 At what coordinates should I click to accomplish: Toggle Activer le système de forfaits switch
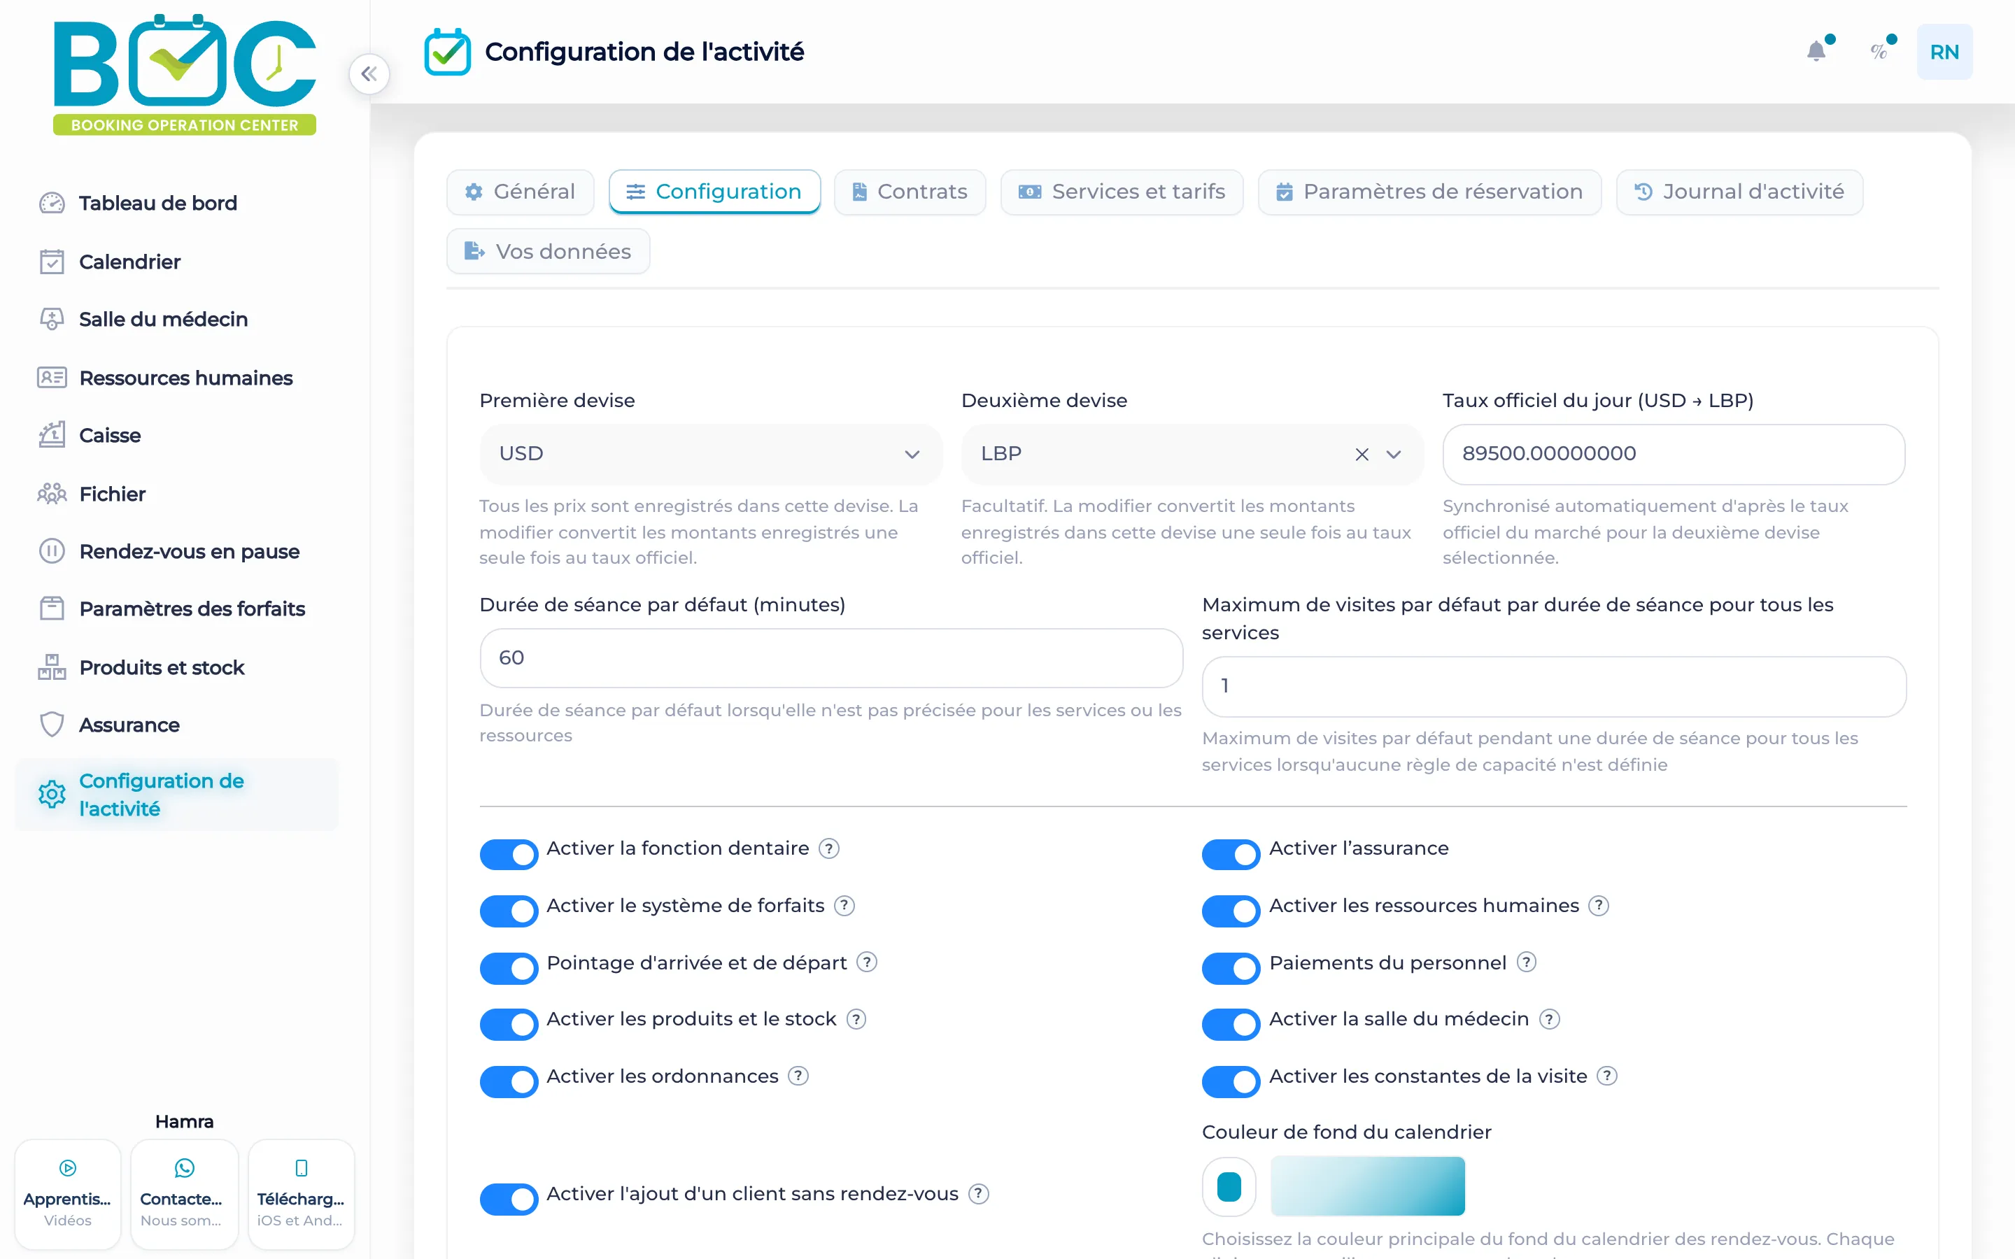pyautogui.click(x=509, y=912)
